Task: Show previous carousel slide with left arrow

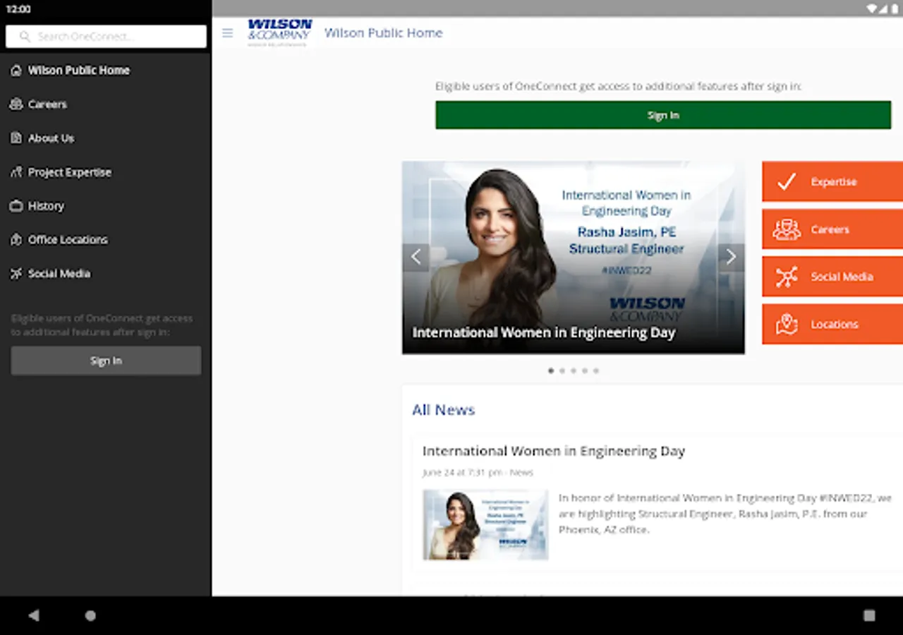Action: pyautogui.click(x=416, y=258)
